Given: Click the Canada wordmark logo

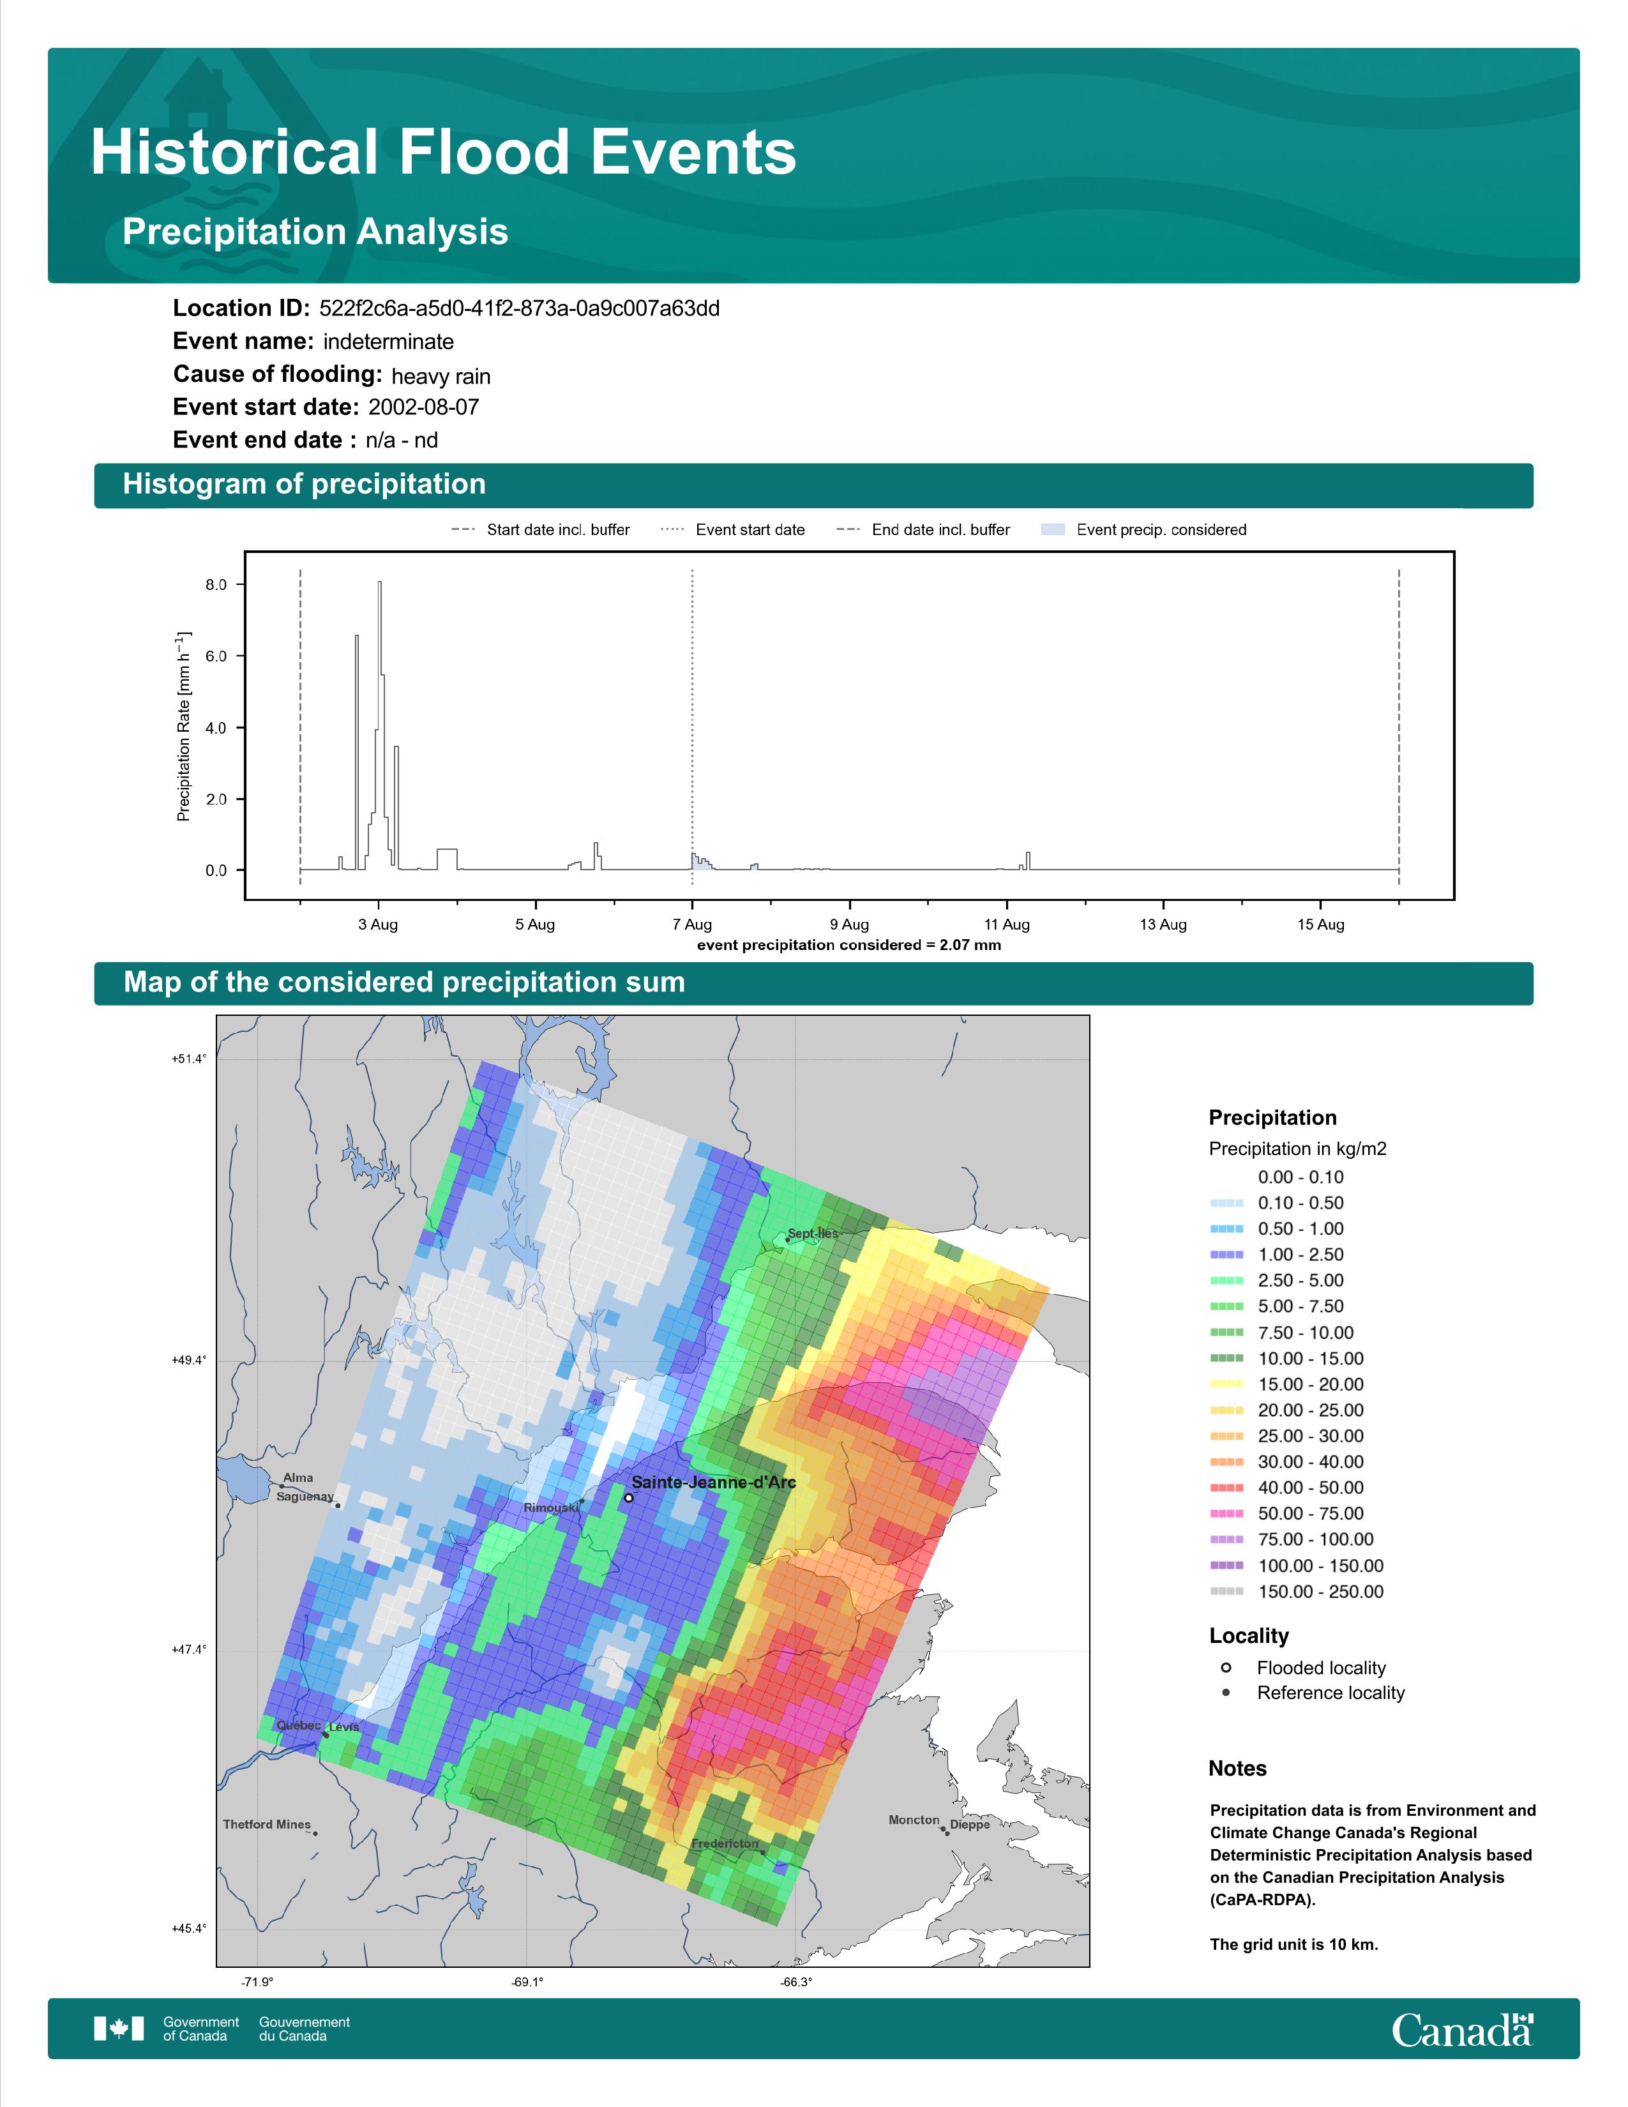Looking at the screenshot, I should point(1462,2029).
